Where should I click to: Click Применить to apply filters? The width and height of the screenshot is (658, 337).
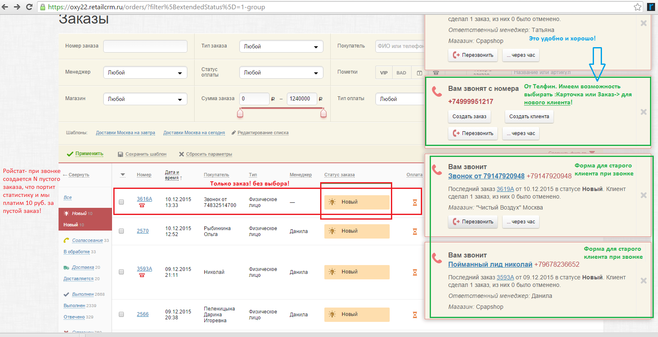click(x=89, y=154)
